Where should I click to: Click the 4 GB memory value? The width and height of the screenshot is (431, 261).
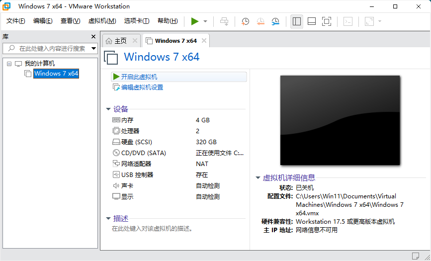[203, 120]
